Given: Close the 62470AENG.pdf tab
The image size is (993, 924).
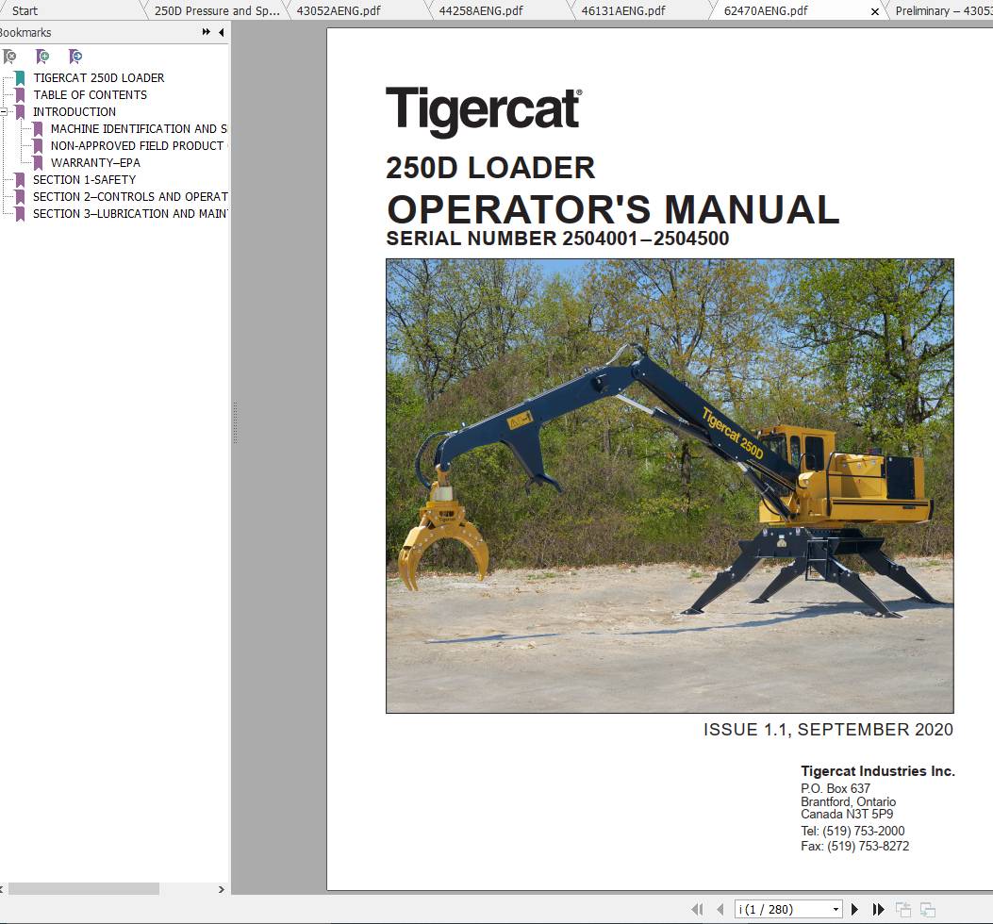Looking at the screenshot, I should pyautogui.click(x=874, y=10).
